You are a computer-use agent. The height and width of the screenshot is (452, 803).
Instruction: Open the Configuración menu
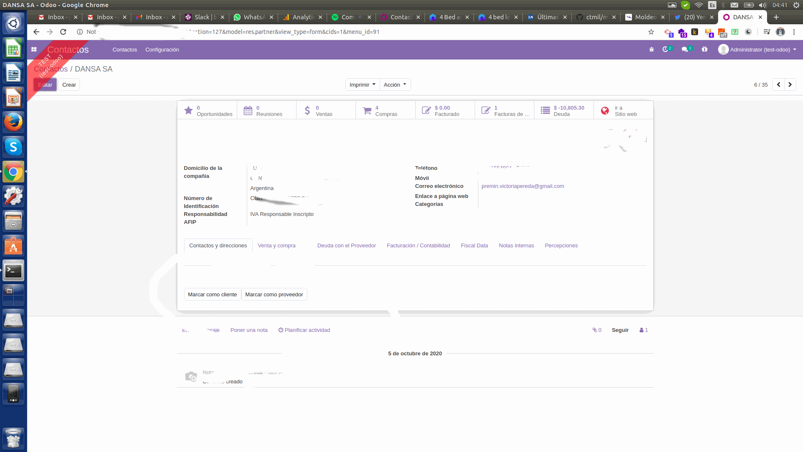[162, 49]
